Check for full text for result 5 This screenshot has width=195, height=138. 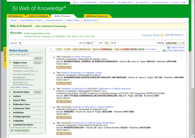click(64, 133)
